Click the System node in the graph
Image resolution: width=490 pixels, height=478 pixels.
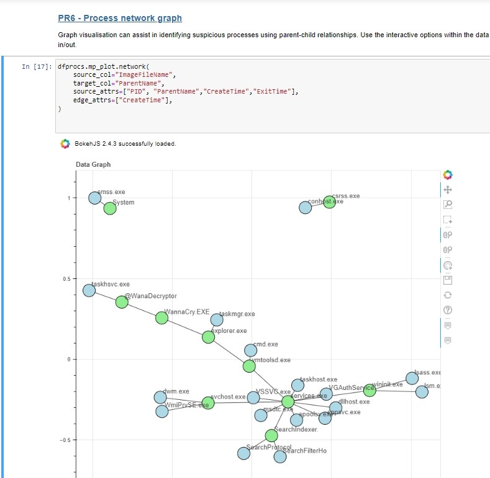click(110, 208)
